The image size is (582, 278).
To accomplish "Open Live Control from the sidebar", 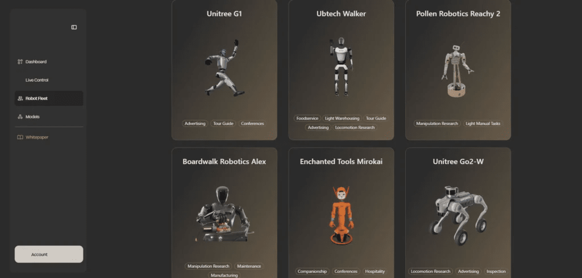I will pyautogui.click(x=37, y=80).
